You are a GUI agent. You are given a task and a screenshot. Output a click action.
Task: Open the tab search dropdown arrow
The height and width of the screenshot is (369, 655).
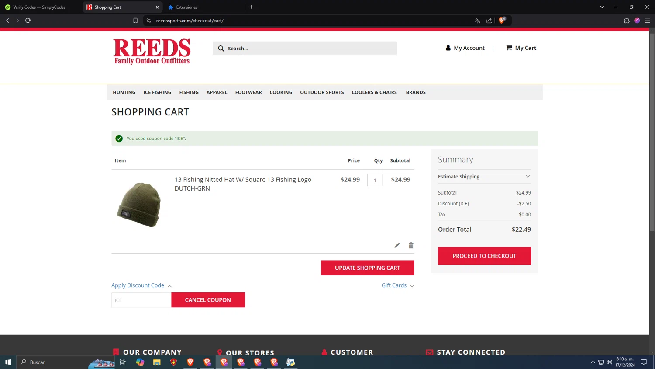[x=602, y=7]
